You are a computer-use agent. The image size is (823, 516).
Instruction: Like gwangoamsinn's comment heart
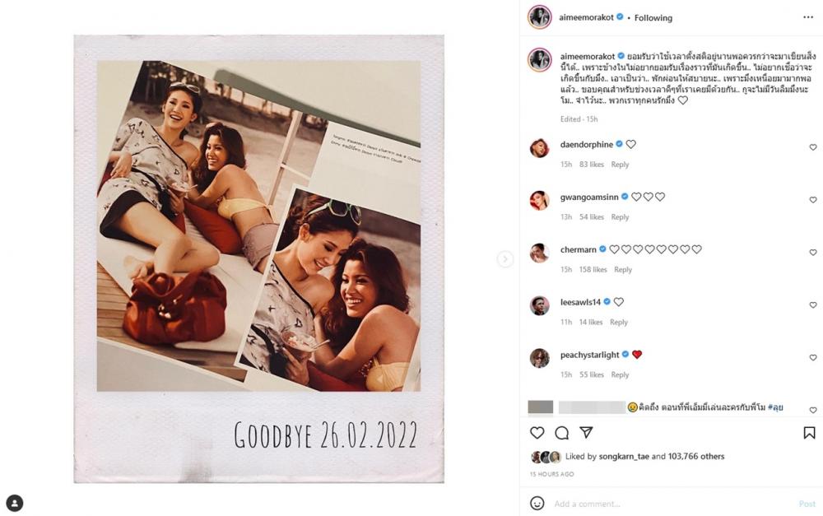point(813,200)
